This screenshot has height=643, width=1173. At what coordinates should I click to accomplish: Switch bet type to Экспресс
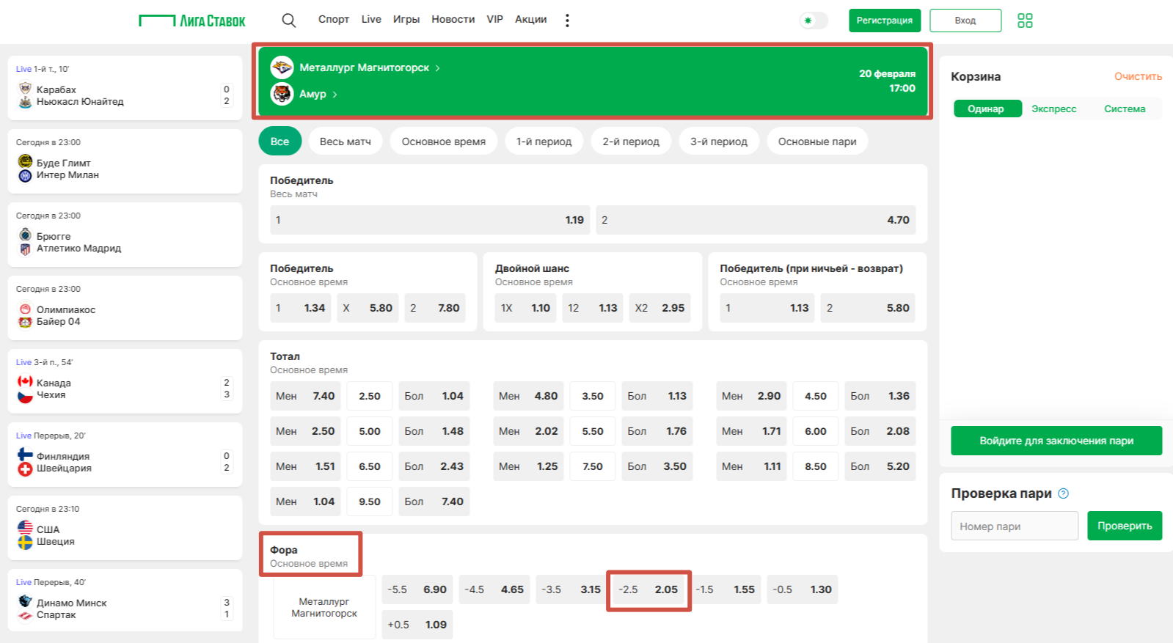pyautogui.click(x=1053, y=109)
